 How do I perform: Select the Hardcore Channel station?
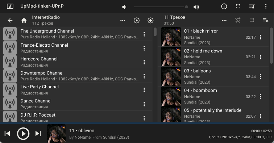[76, 62]
